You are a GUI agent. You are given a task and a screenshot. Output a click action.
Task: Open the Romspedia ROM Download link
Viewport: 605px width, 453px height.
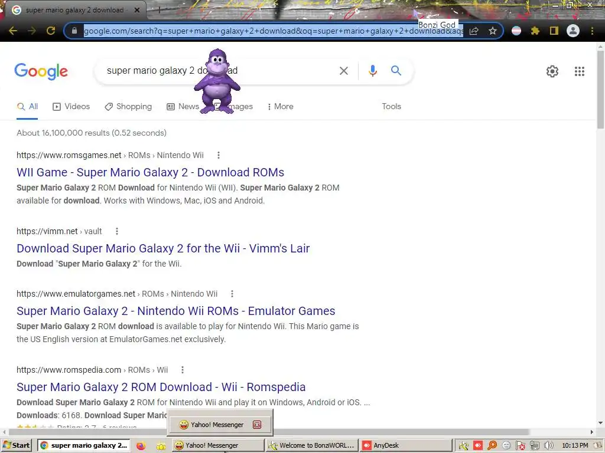coord(161,387)
